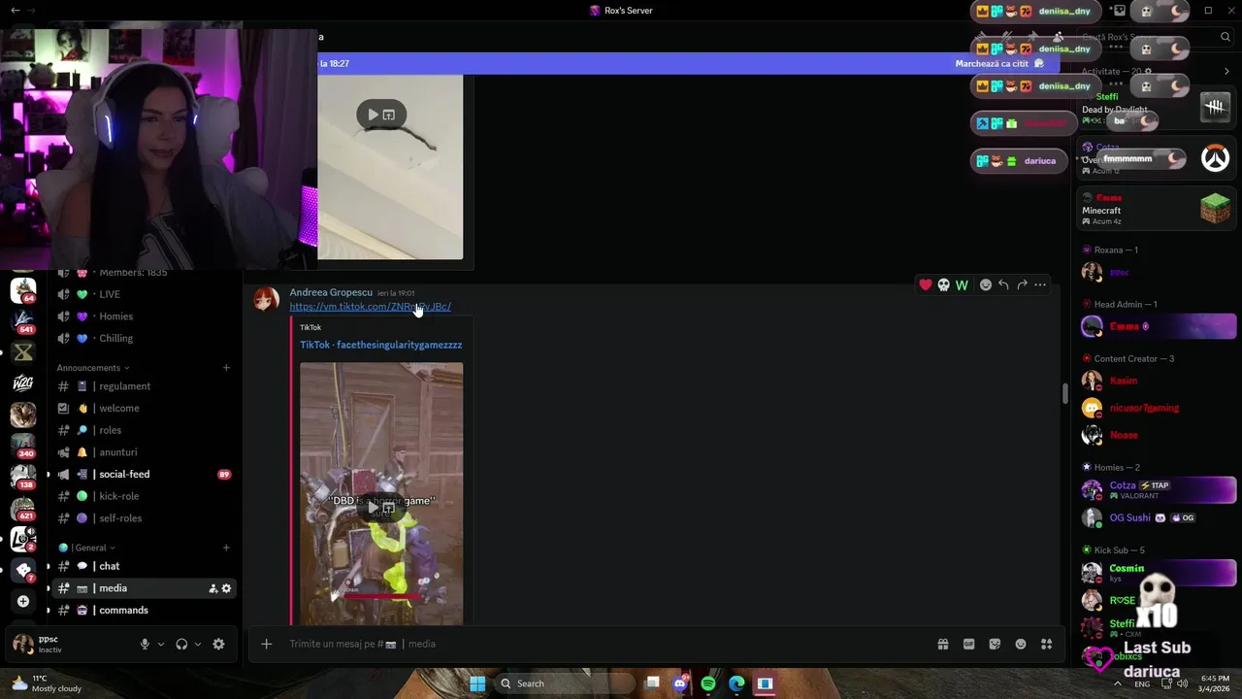
Task: Open Discord from Windows taskbar
Action: point(680,683)
